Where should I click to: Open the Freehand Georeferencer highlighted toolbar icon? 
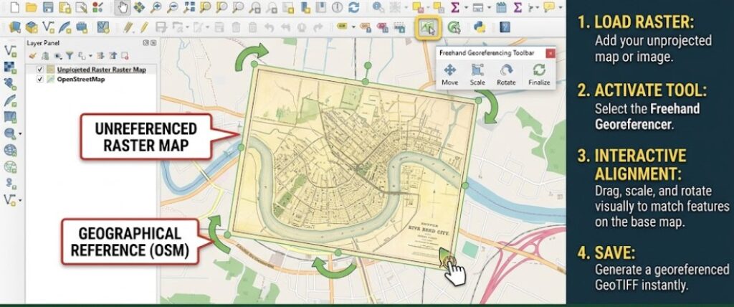(429, 27)
